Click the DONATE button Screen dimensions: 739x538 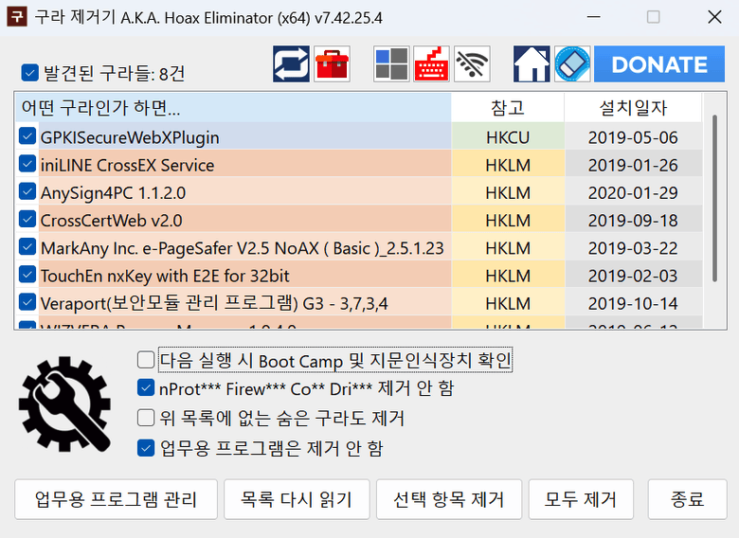click(659, 64)
